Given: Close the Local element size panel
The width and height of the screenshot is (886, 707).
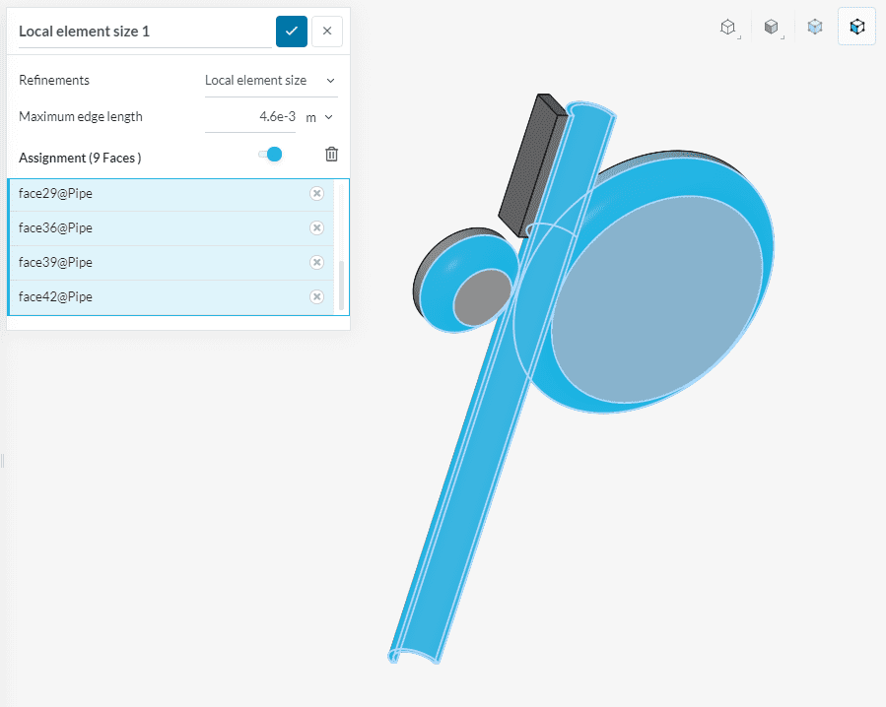Looking at the screenshot, I should coord(327,32).
